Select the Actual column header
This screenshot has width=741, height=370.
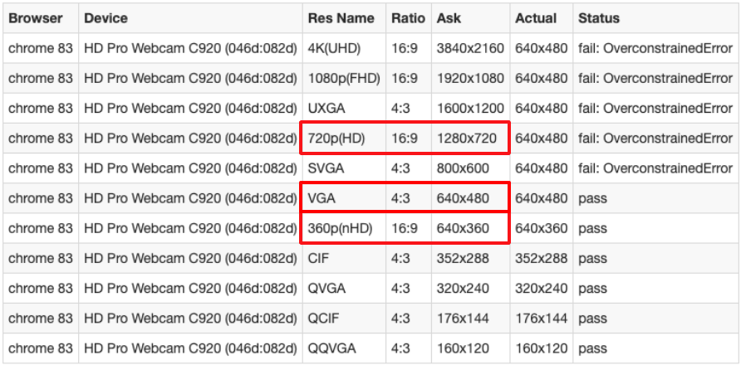(x=536, y=17)
